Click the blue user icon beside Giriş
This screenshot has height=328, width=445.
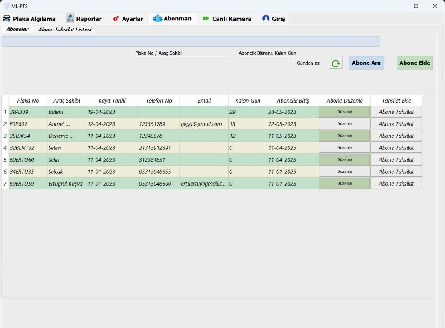pyautogui.click(x=266, y=18)
